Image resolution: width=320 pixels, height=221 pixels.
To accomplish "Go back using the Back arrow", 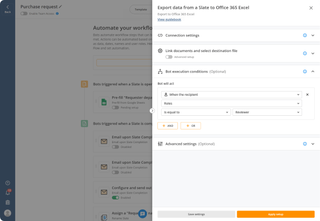I will coord(7,9).
